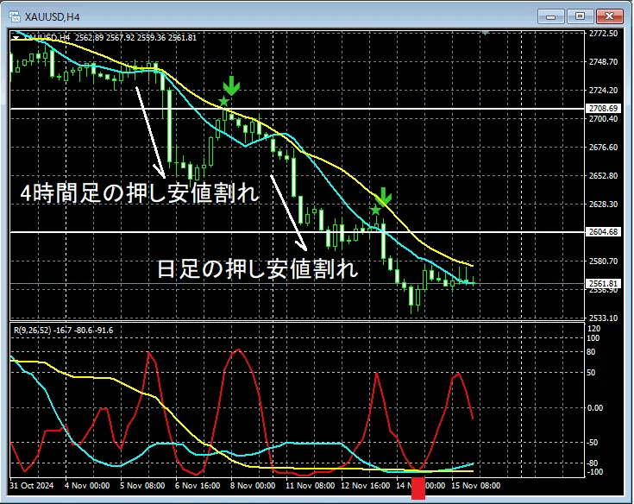
Task: Click the 2748.70 price scale value
Action: 603,62
